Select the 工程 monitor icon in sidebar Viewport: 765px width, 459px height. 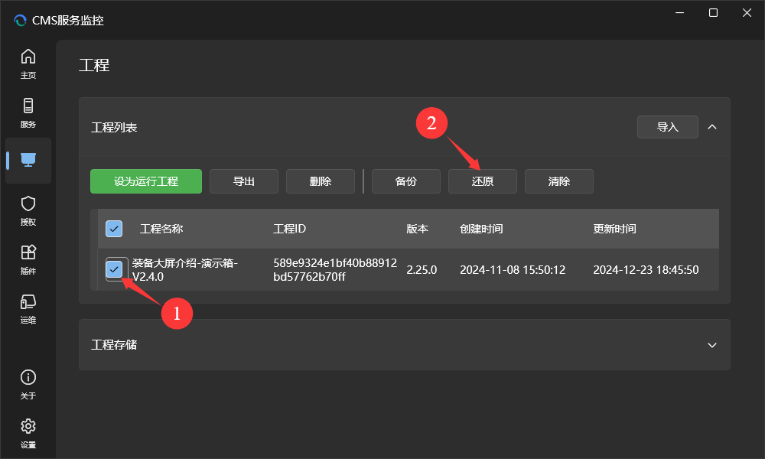coord(28,160)
